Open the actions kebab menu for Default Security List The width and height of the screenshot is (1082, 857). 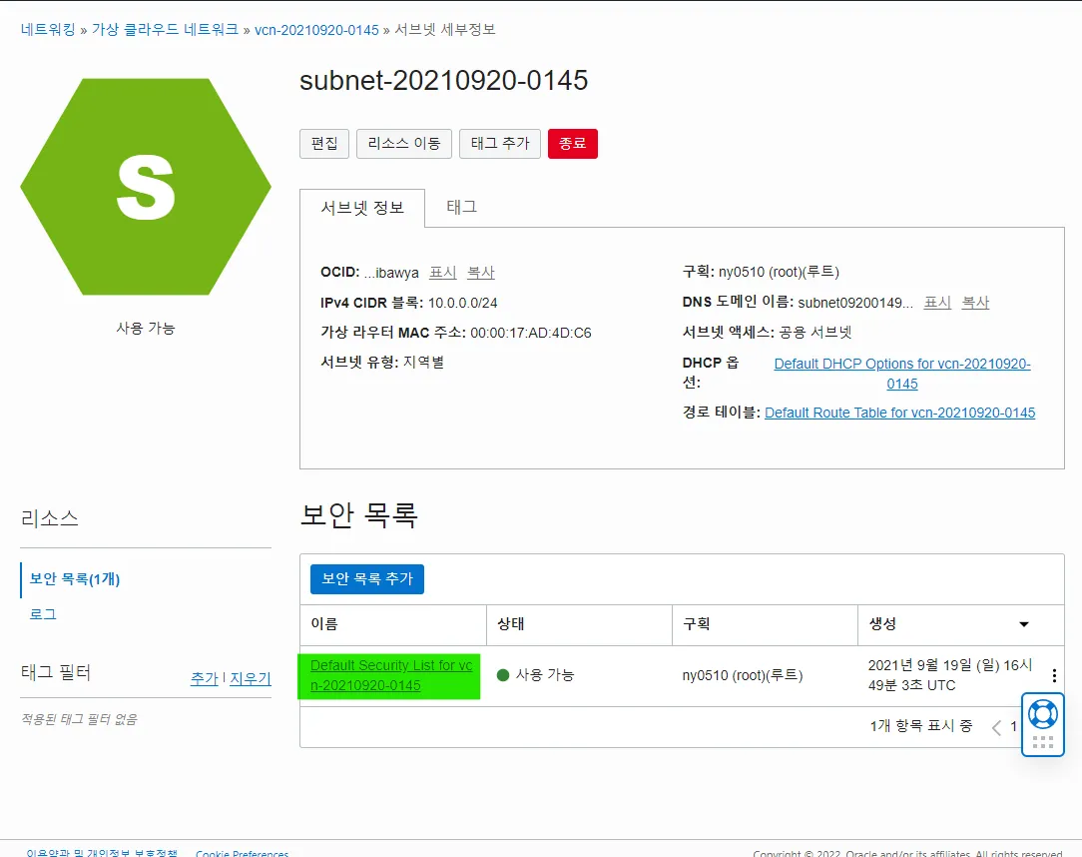coord(1054,675)
